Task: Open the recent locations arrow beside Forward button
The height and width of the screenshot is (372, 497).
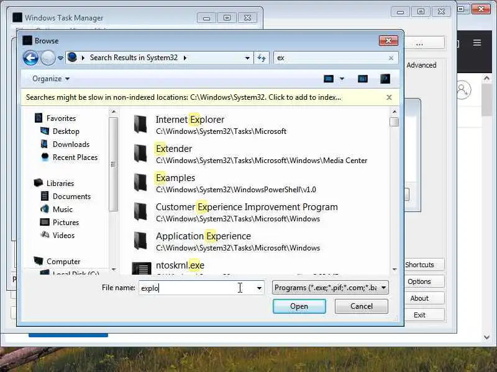Action: point(60,58)
